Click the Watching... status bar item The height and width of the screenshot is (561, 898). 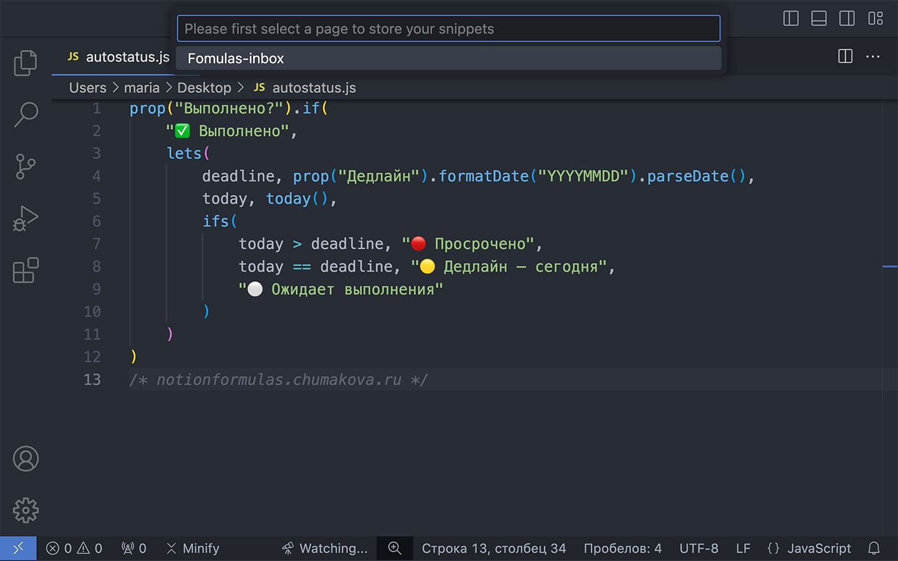[x=325, y=549]
